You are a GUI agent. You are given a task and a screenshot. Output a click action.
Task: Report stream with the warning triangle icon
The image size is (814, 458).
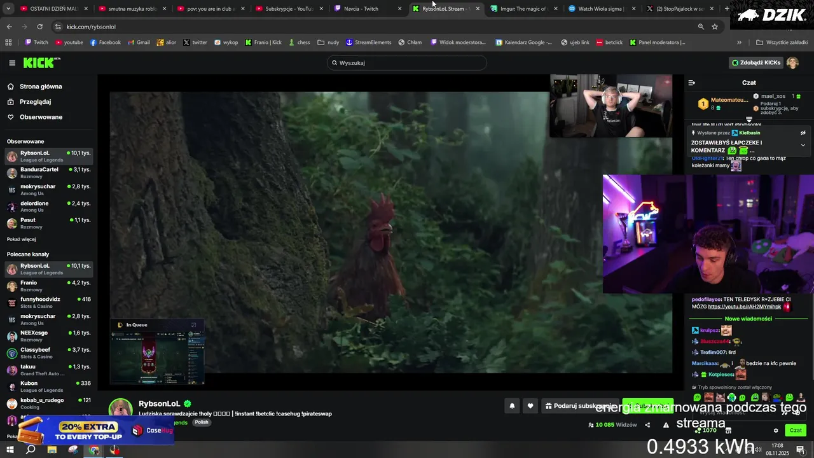pos(666,425)
